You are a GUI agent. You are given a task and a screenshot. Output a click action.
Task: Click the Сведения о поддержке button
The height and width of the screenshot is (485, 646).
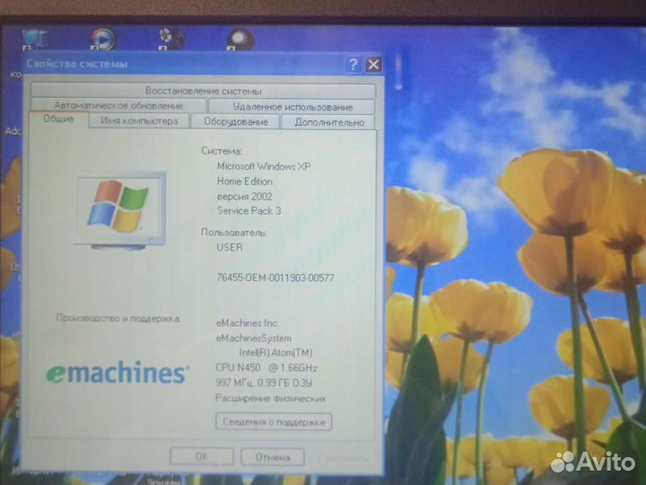(274, 421)
